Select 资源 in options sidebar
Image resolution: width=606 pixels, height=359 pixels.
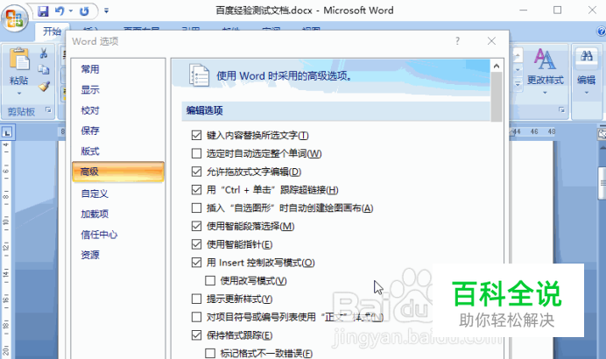[x=90, y=255]
